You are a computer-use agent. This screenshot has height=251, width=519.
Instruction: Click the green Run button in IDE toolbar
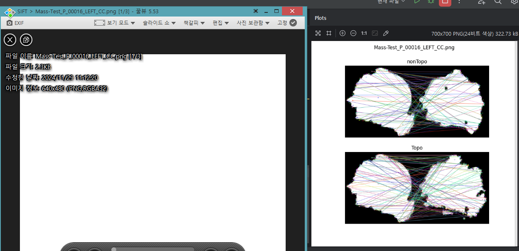[417, 2]
